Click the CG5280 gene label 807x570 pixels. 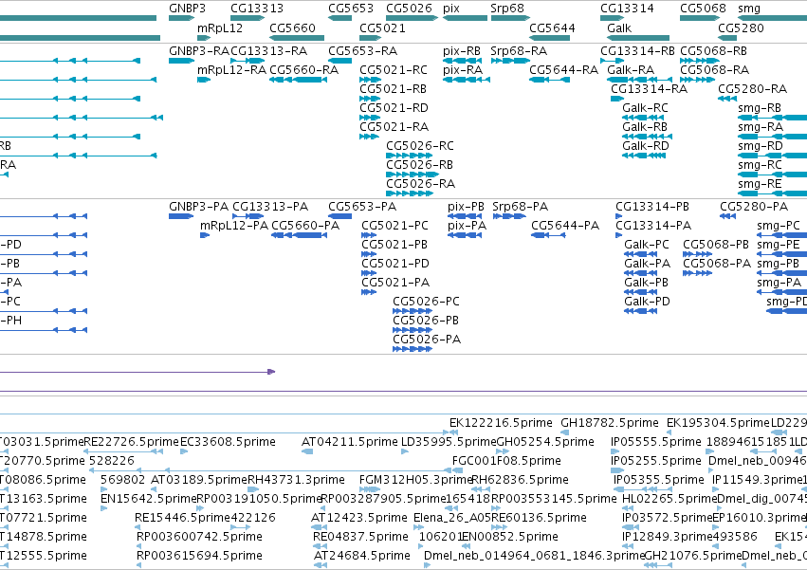tap(741, 28)
